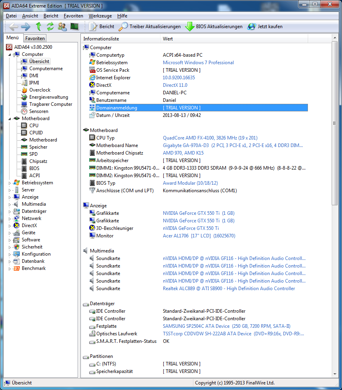342x390 pixels.
Task: Open SAMSUNG SP2504C ATA Device link
Action: point(227,326)
